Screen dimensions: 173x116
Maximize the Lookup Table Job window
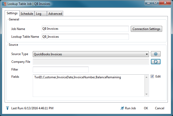click(x=155, y=3)
